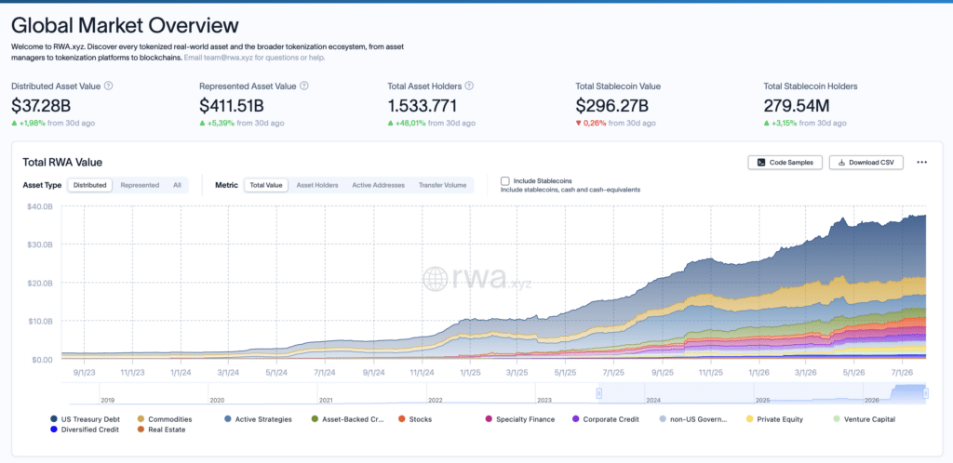Viewport: 953px width, 463px height.
Task: Toggle Venture Capital legend series
Action: tap(864, 419)
